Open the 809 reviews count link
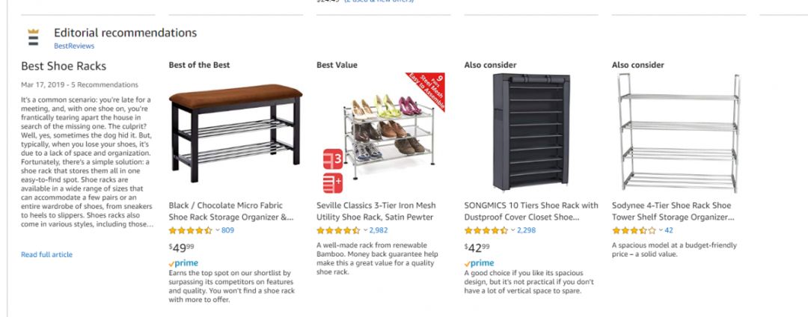The width and height of the screenshot is (808, 317). point(227,230)
